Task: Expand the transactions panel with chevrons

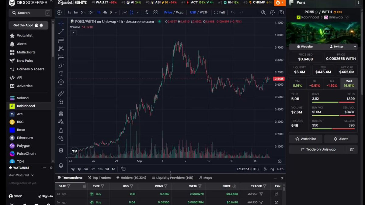Action: 282,178
